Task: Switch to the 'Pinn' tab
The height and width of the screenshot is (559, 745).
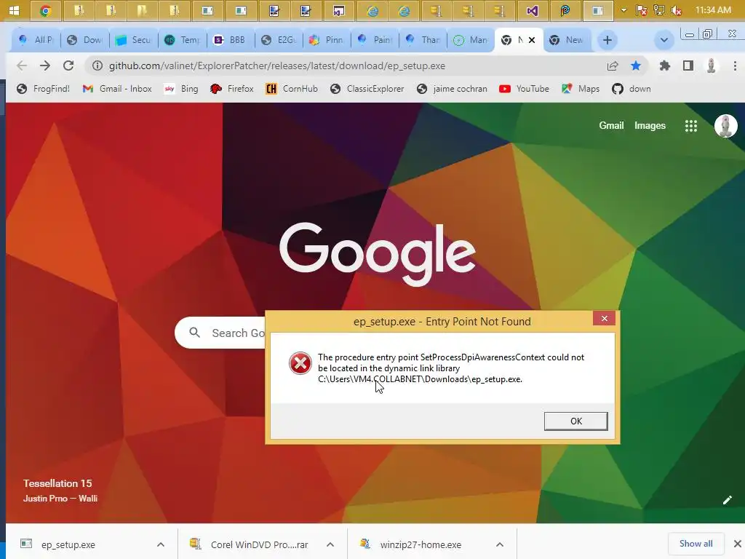Action: pos(328,40)
